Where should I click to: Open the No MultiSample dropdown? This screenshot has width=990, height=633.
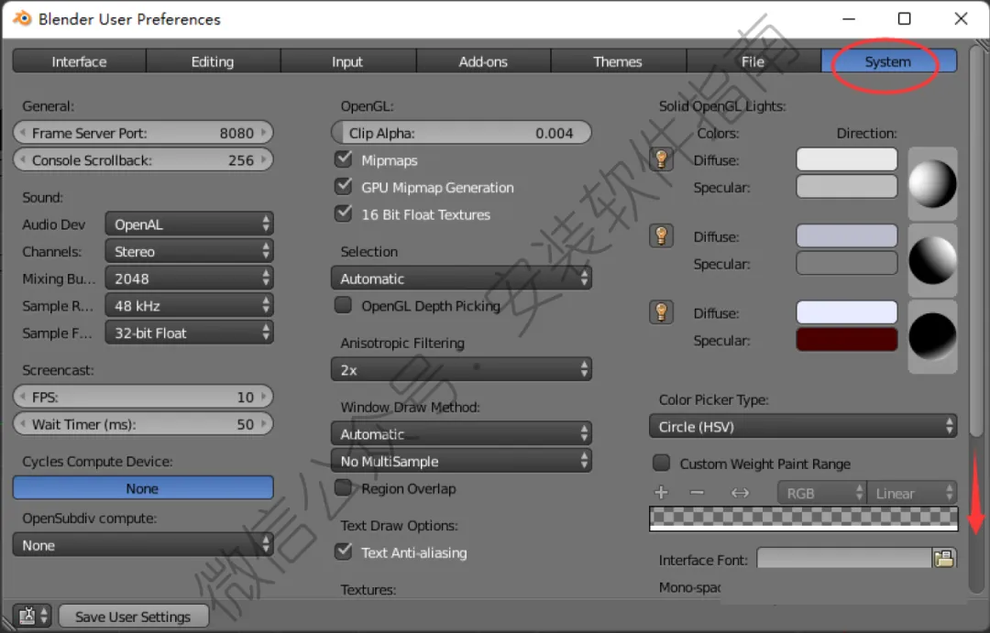tap(461, 461)
